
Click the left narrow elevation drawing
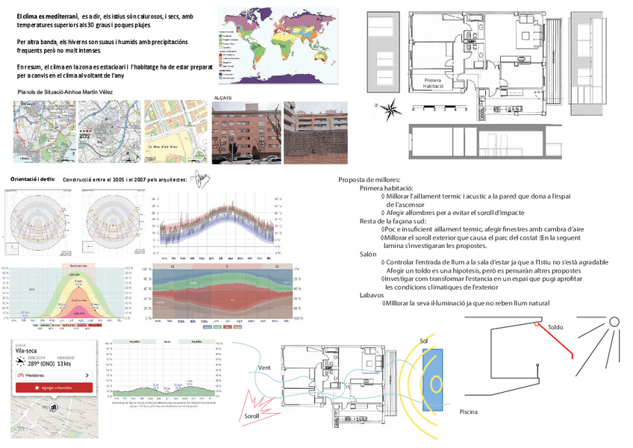[383, 52]
